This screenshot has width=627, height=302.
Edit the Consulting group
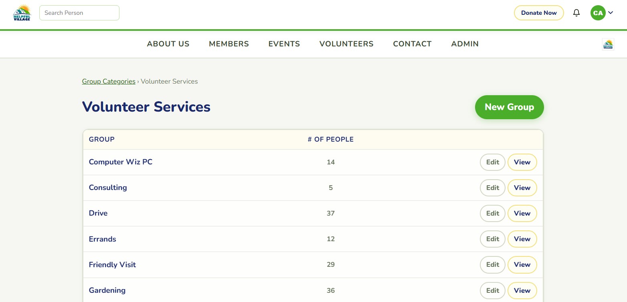point(492,188)
